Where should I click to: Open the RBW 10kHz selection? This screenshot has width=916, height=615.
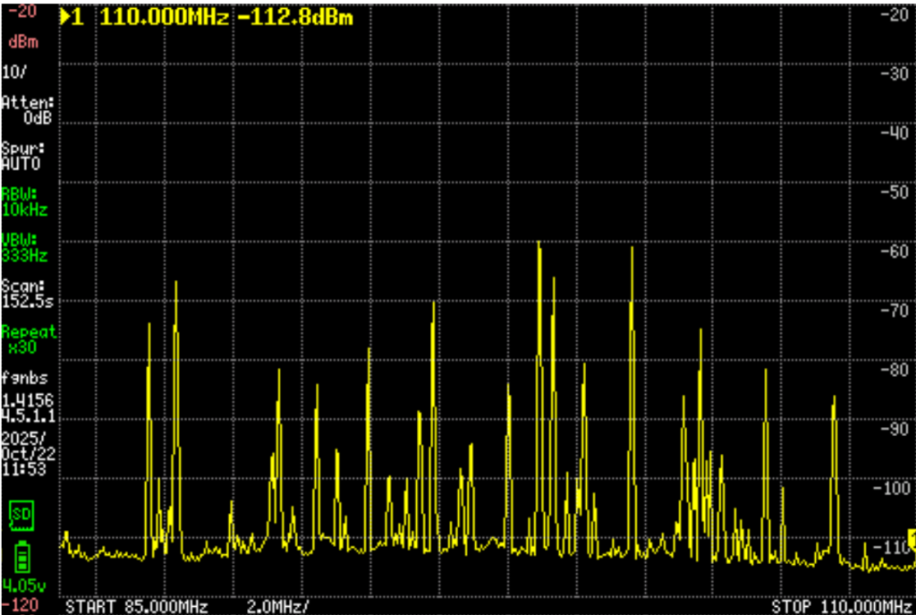pyautogui.click(x=24, y=201)
